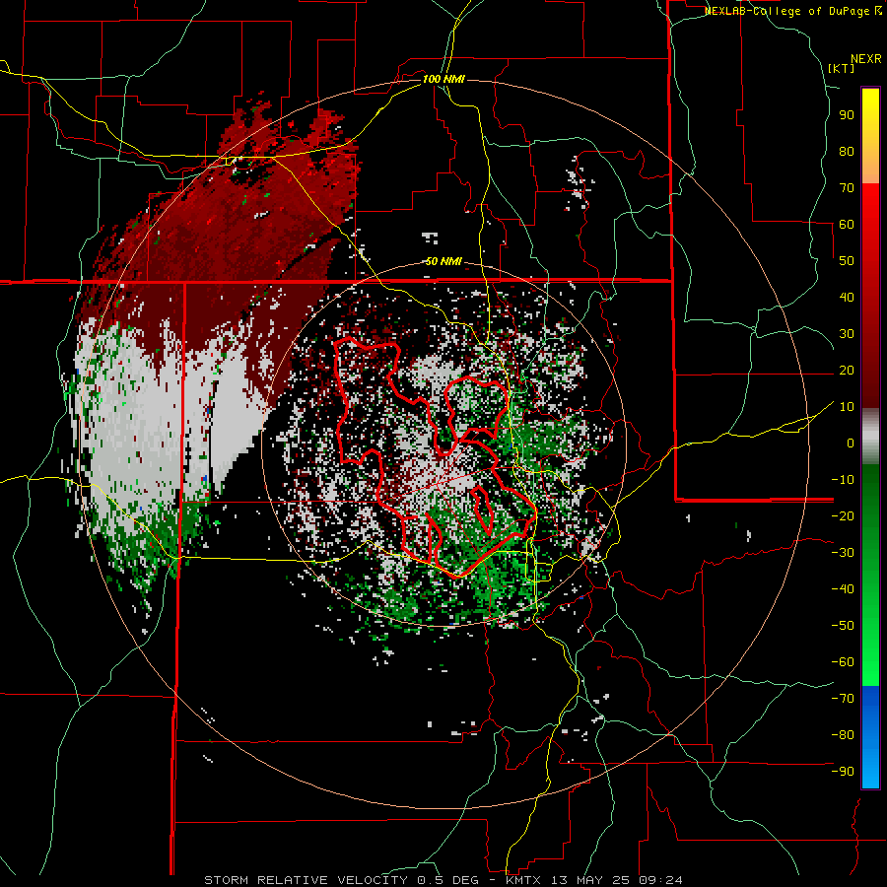The width and height of the screenshot is (887, 887).
Task: Select the -60 tick label on the scale
Action: pyautogui.click(x=843, y=662)
